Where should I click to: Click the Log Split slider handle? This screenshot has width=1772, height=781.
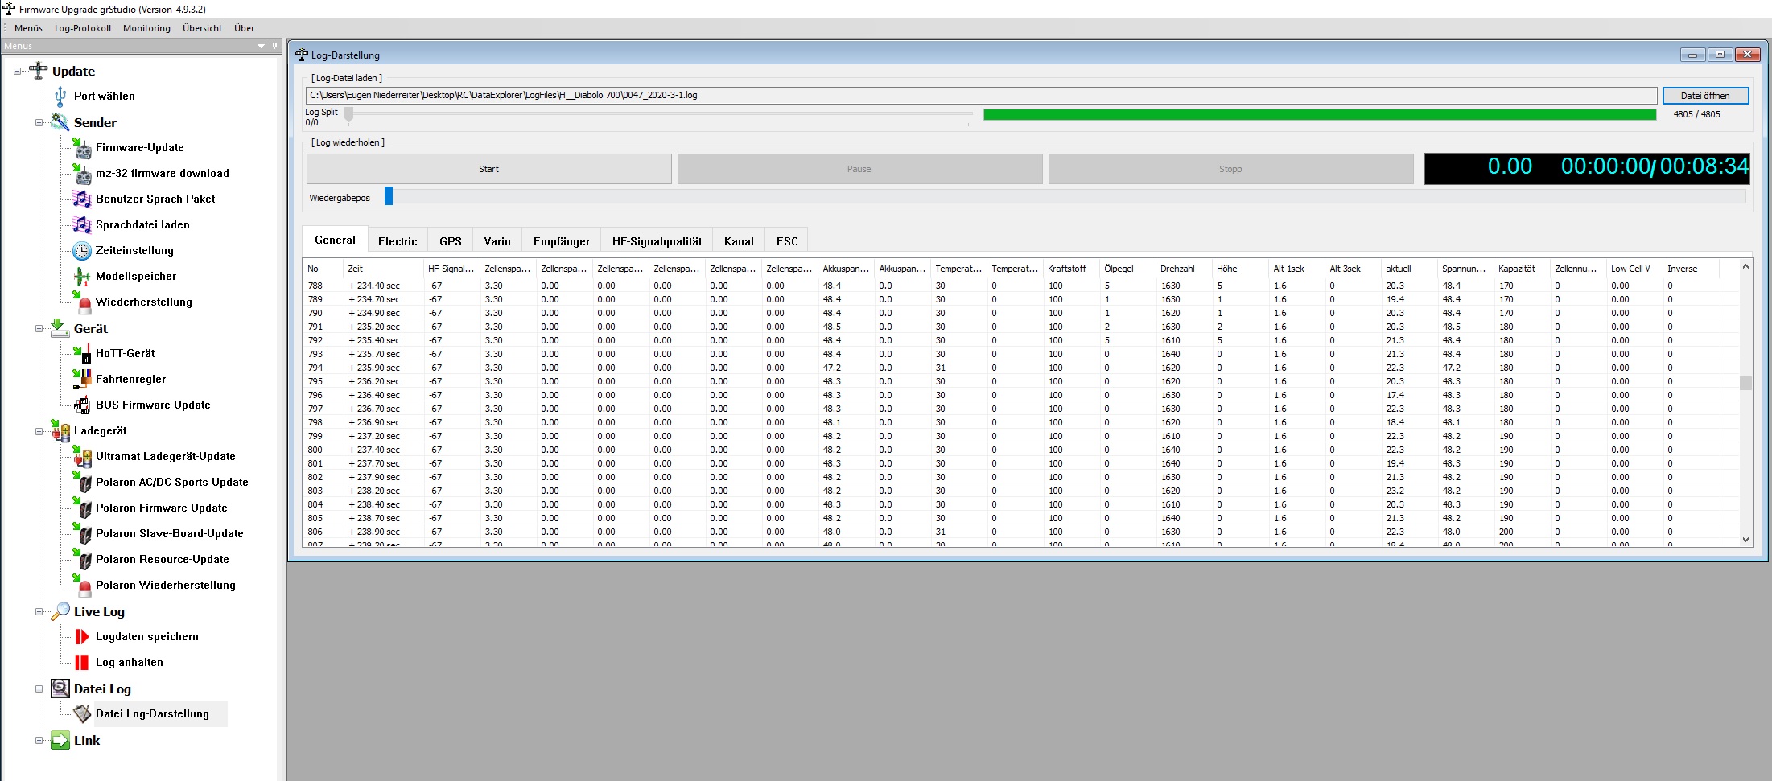[x=348, y=115]
